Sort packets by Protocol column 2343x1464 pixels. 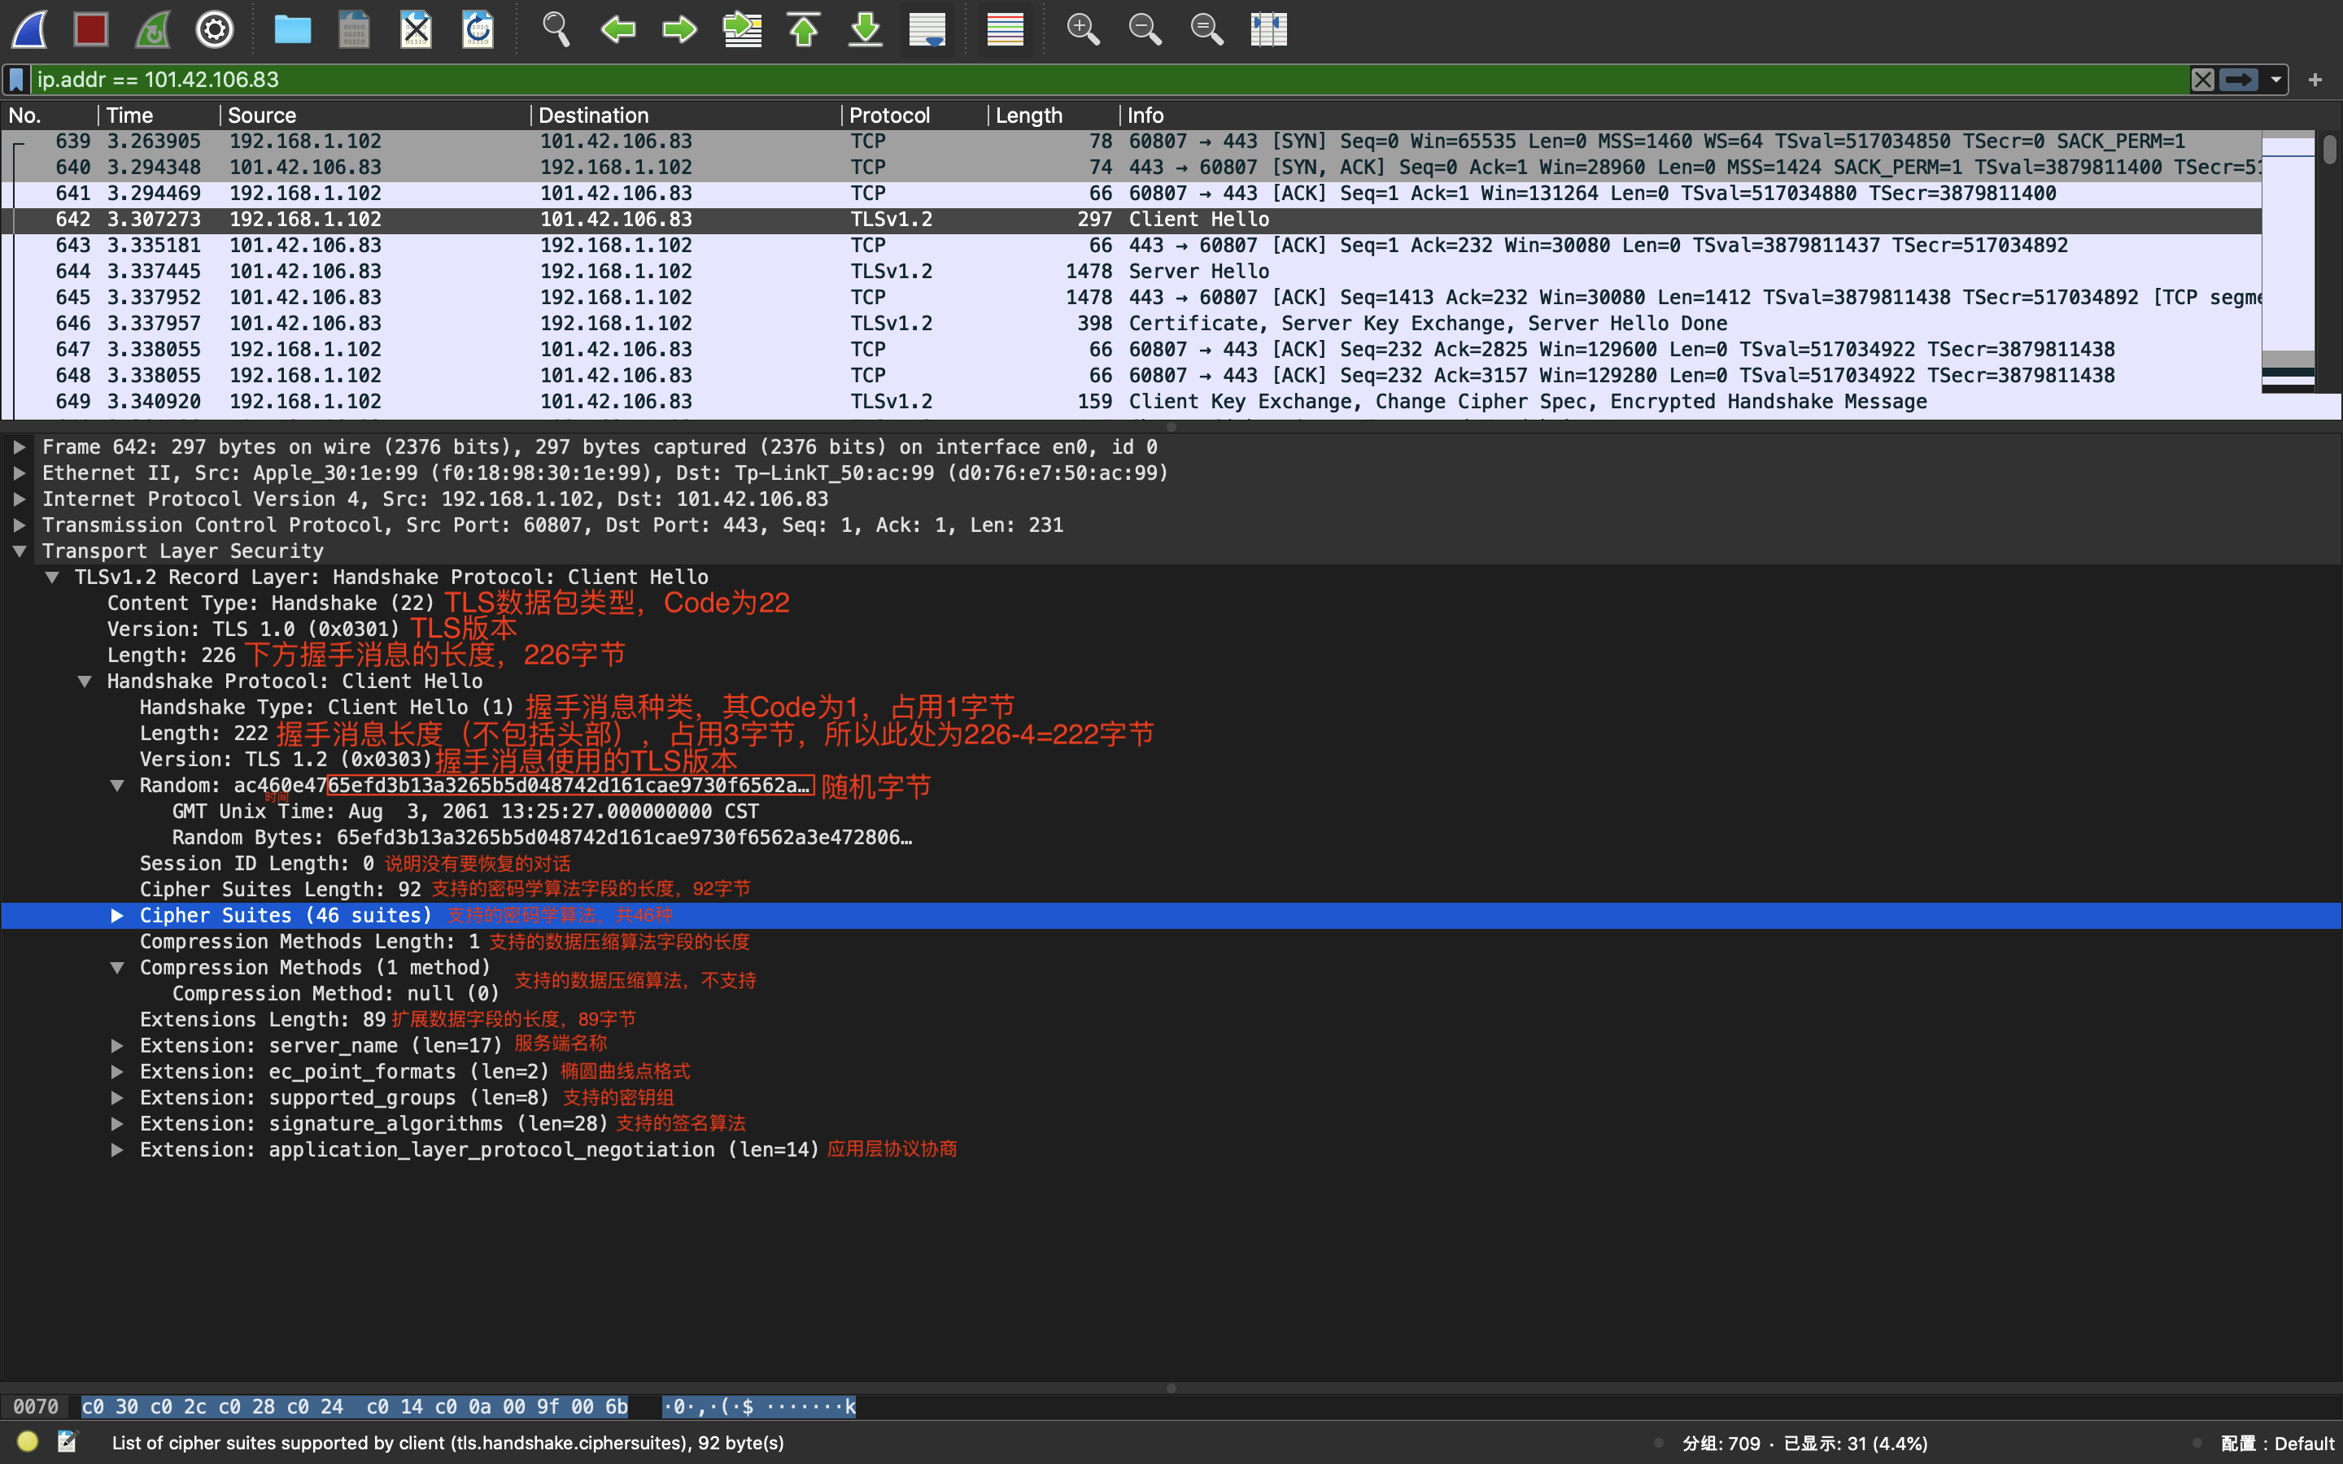915,115
